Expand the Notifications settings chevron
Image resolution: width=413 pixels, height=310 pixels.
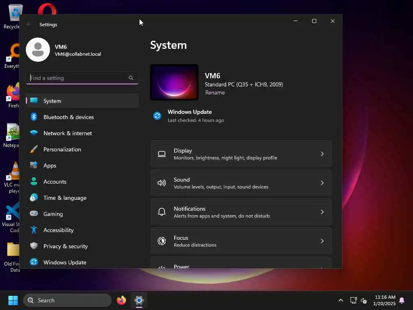pyautogui.click(x=322, y=212)
